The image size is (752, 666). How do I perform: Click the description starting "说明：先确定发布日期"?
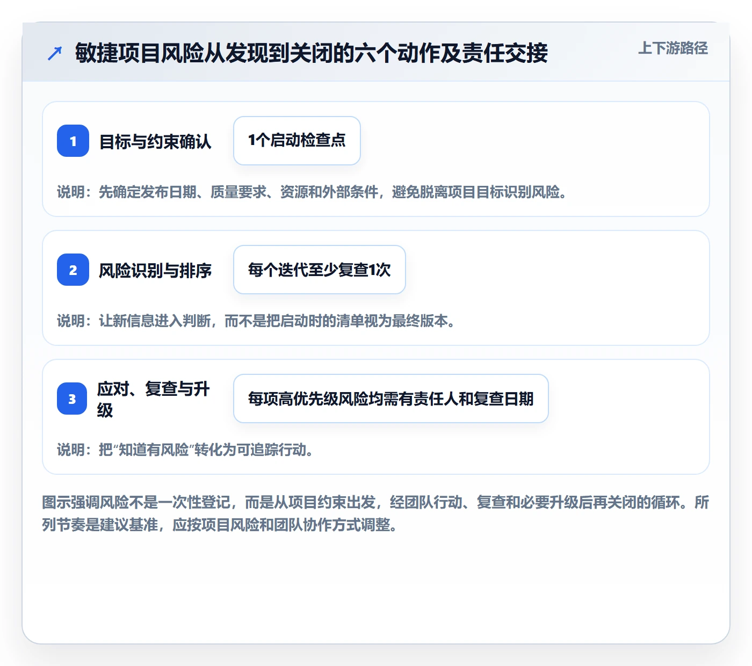[x=313, y=192]
